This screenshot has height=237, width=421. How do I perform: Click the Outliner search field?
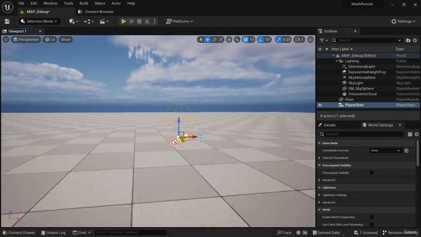pos(367,40)
